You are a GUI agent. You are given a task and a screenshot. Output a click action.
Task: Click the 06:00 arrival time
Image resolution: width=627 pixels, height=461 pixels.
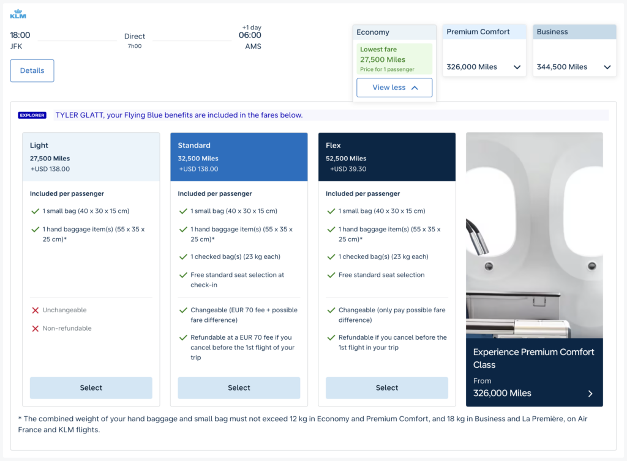tap(250, 35)
